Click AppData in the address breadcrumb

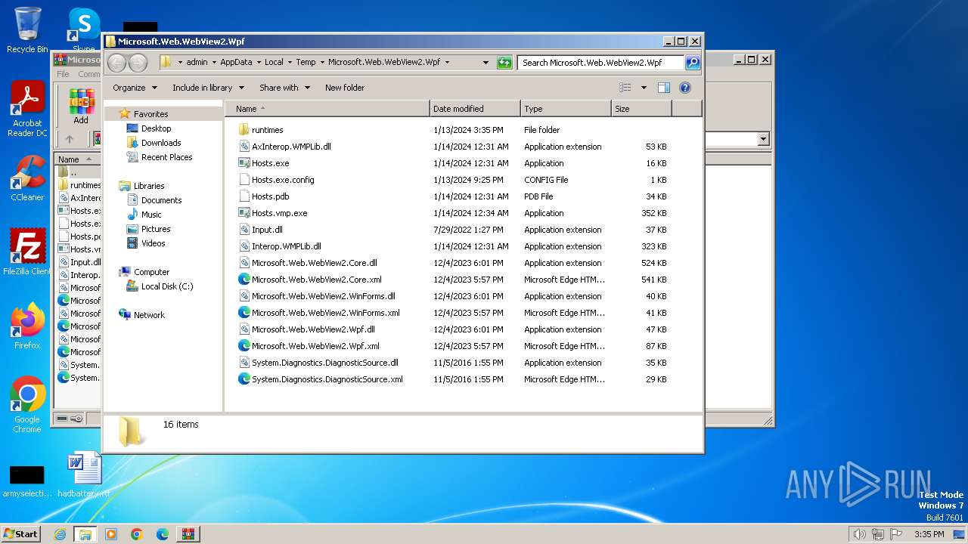click(x=236, y=63)
